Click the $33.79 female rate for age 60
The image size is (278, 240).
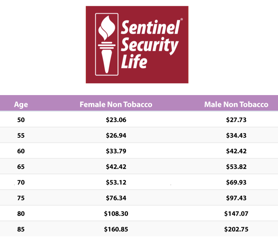click(x=116, y=151)
